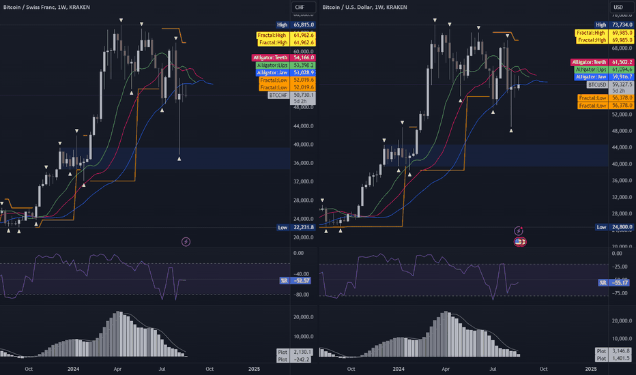Image resolution: width=636 pixels, height=375 pixels.
Task: Click the Plot -242.2 value label
Action: [295, 359]
